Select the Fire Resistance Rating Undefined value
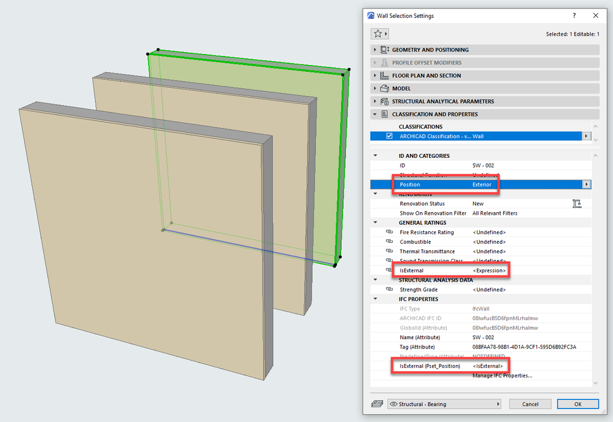 pos(489,232)
